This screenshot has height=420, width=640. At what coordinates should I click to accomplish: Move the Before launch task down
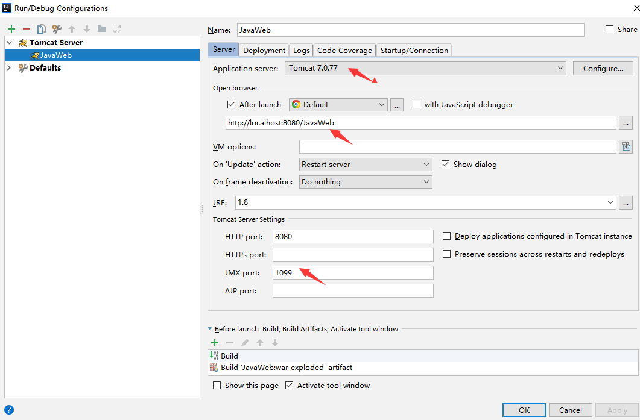(275, 343)
